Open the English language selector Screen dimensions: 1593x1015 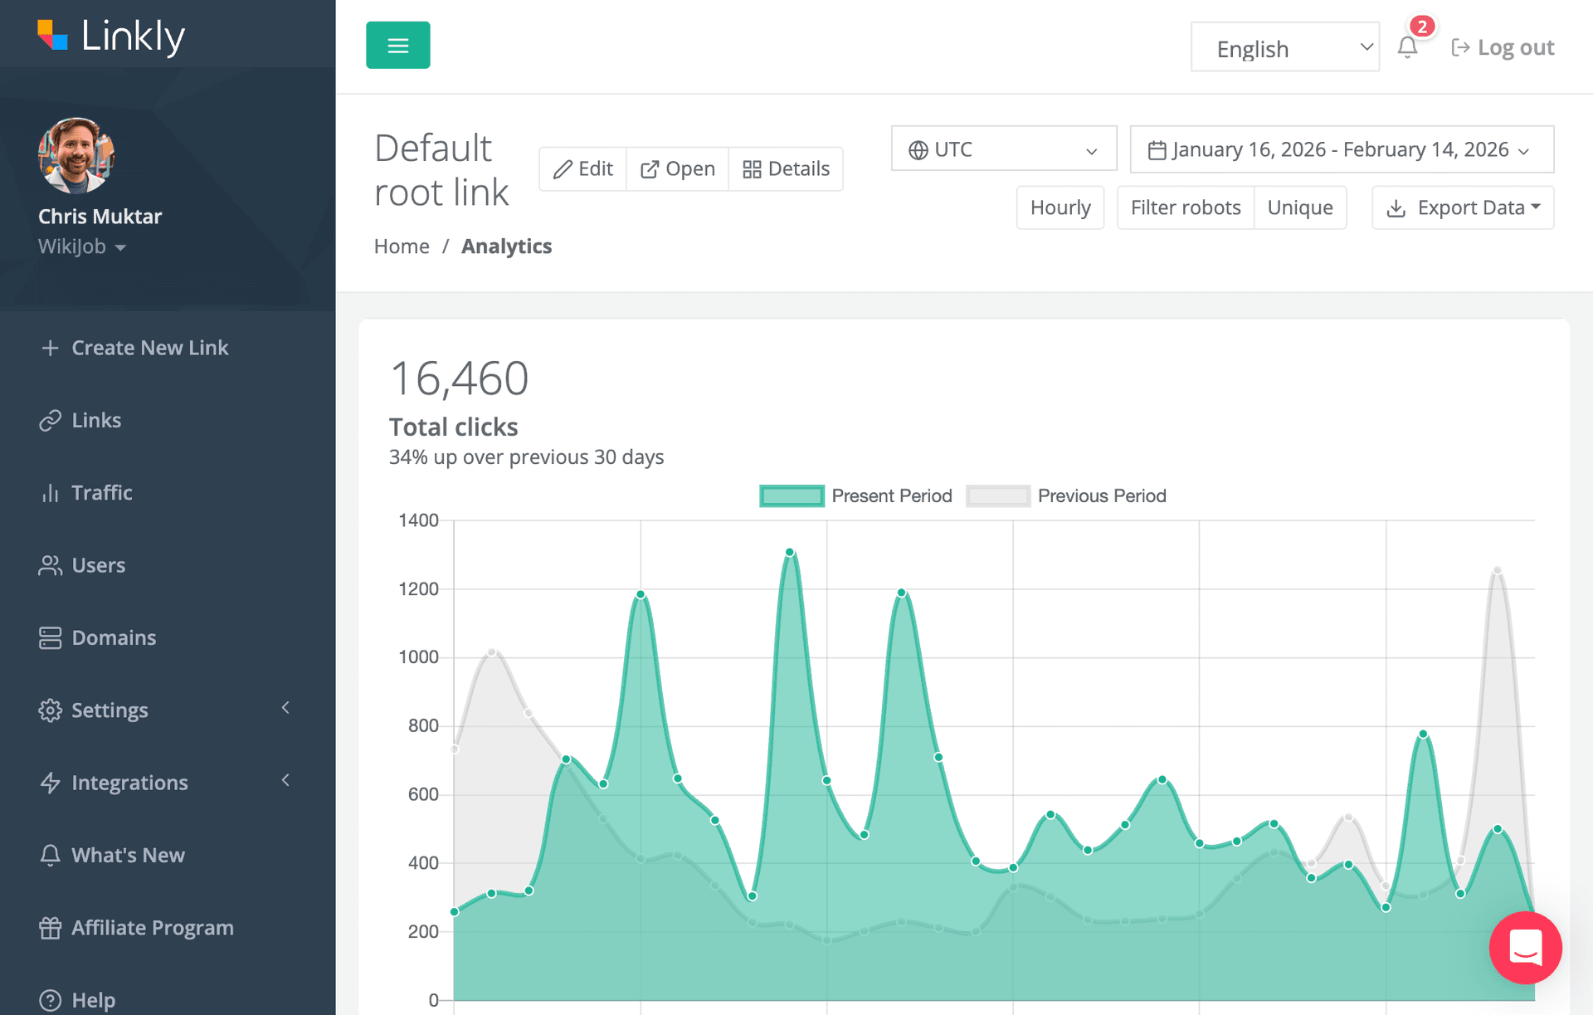coord(1284,47)
